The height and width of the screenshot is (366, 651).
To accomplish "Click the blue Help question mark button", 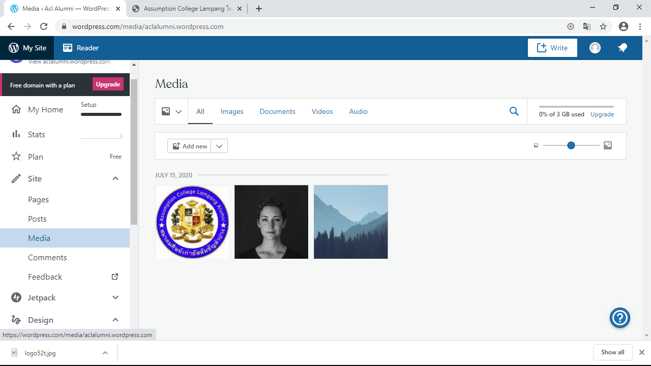I will point(619,318).
